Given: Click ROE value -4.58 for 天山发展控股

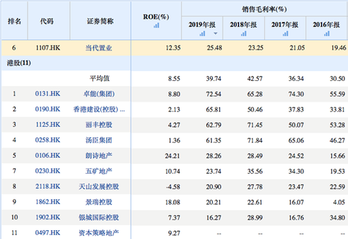Looking at the screenshot, I should click(173, 187).
